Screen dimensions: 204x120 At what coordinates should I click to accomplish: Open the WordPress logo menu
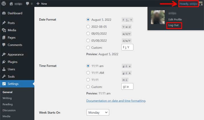(4, 3)
